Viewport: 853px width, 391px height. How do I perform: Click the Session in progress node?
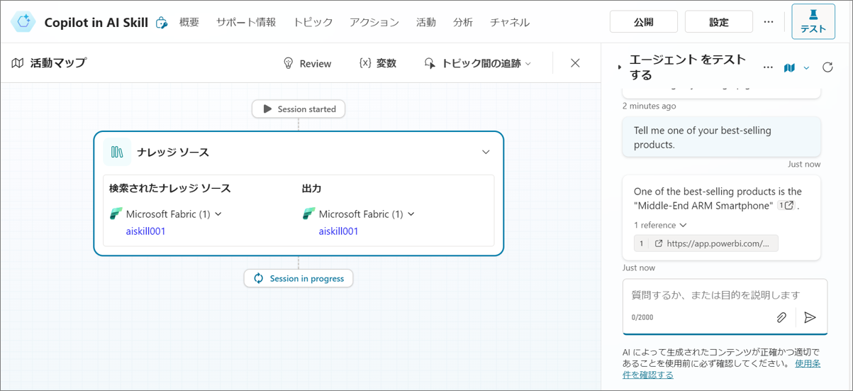pos(299,278)
